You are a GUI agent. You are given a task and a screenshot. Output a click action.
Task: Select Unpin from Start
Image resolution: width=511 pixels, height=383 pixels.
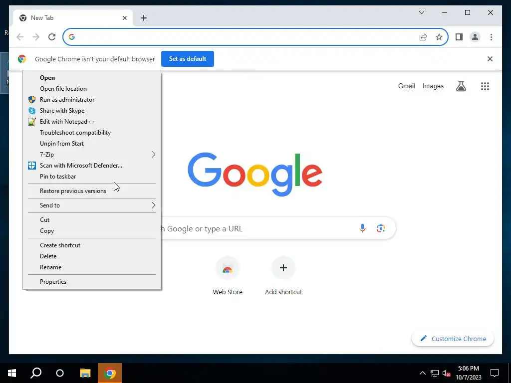pos(92,144)
